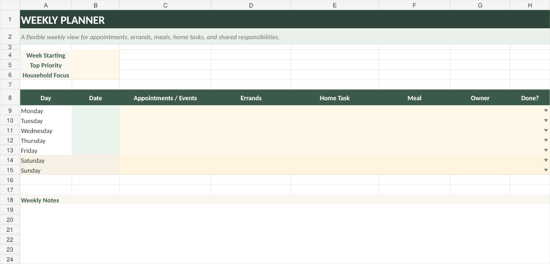
Task: Open the Done? dropdown for Saturday
Action: pyautogui.click(x=546, y=160)
